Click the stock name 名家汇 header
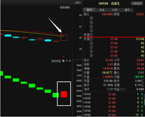 (x=116, y=4)
